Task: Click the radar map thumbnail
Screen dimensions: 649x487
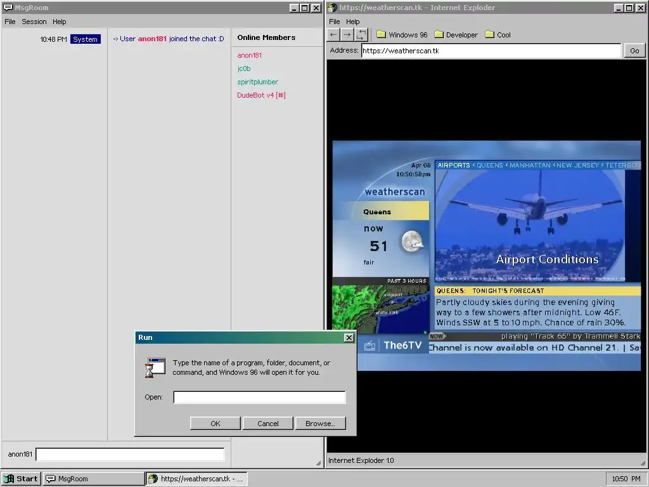Action: (381, 309)
